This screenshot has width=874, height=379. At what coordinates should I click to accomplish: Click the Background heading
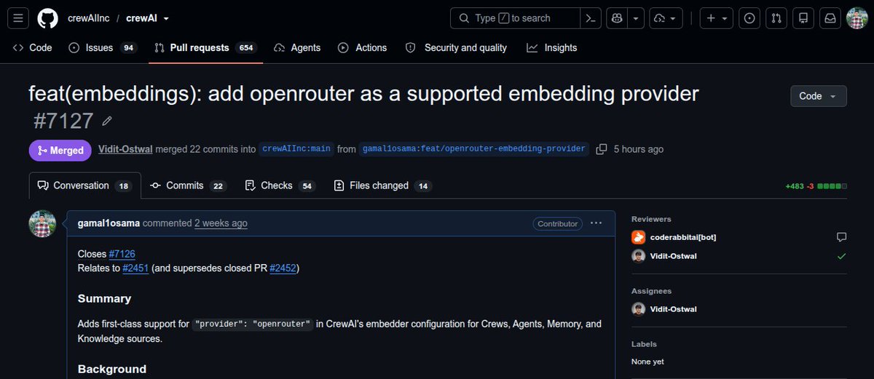click(x=112, y=369)
